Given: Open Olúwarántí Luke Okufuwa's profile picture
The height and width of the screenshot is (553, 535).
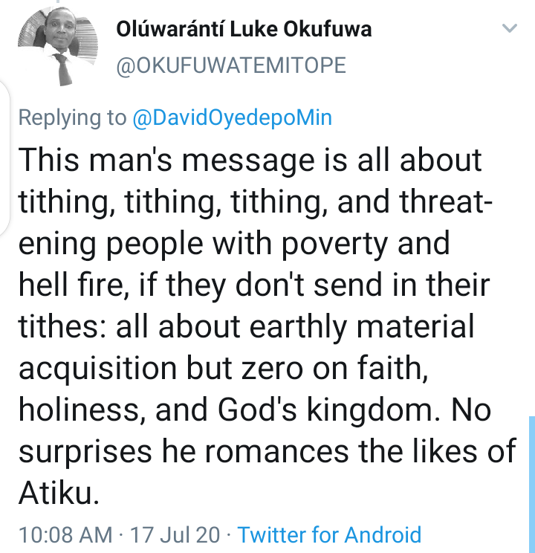Looking at the screenshot, I should (x=58, y=46).
